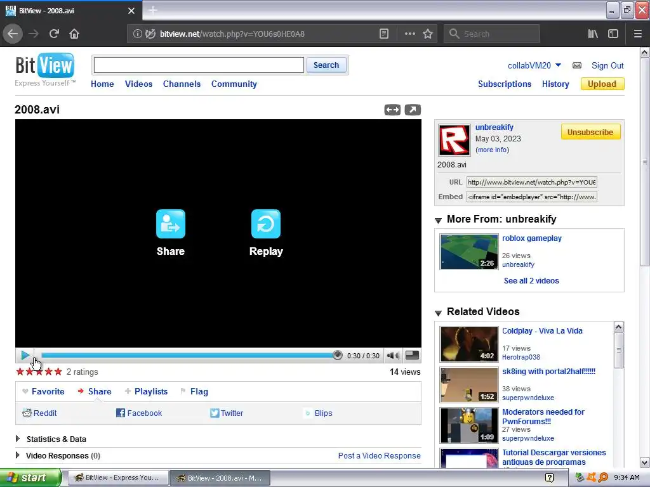
Task: Select the video URL text field
Action: pyautogui.click(x=532, y=182)
